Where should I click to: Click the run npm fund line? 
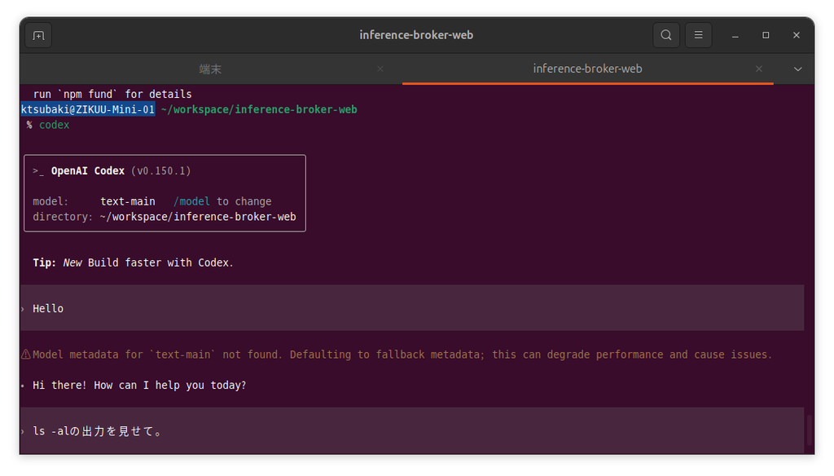pyautogui.click(x=112, y=95)
